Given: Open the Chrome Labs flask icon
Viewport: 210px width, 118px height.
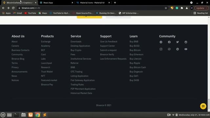Looking at the screenshot, I should [187, 8].
